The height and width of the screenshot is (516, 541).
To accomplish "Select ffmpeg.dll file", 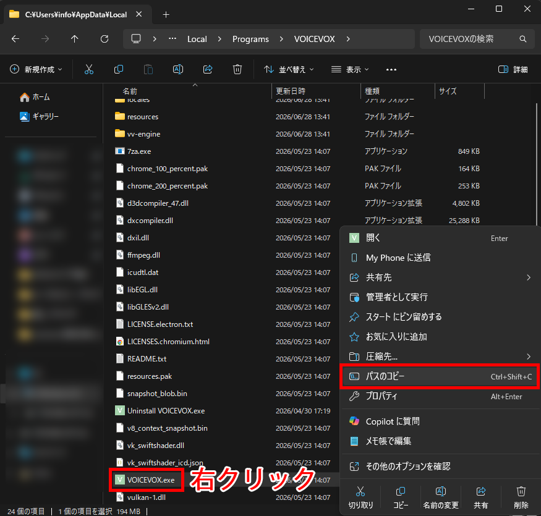I will click(x=138, y=255).
